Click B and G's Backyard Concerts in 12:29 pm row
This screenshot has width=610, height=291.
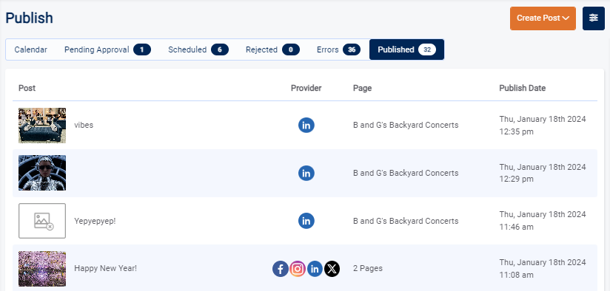pyautogui.click(x=406, y=173)
